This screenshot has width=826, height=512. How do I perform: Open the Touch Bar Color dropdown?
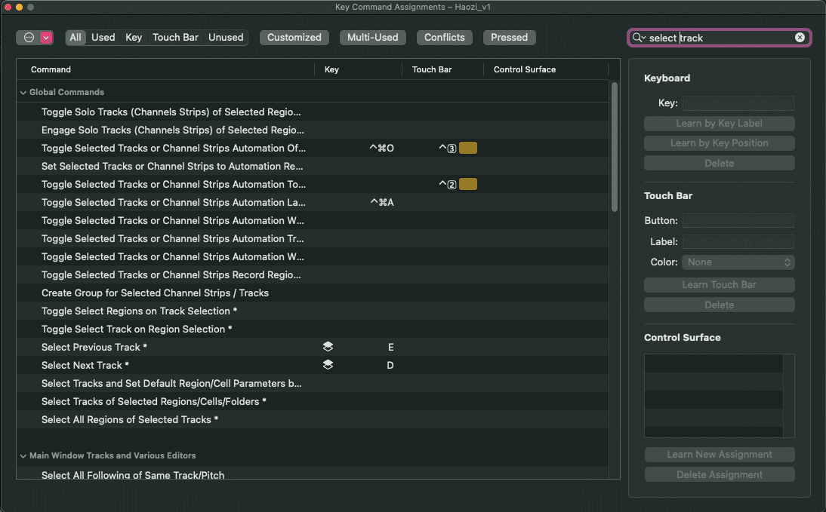[x=738, y=262]
